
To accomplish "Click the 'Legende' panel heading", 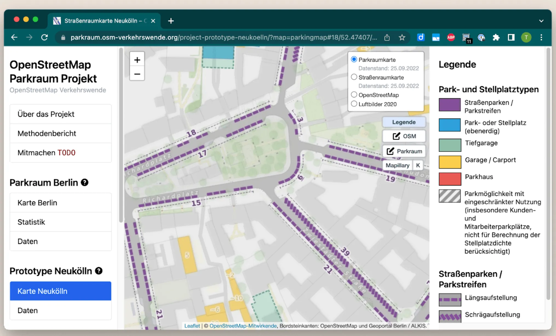I will pyautogui.click(x=457, y=65).
